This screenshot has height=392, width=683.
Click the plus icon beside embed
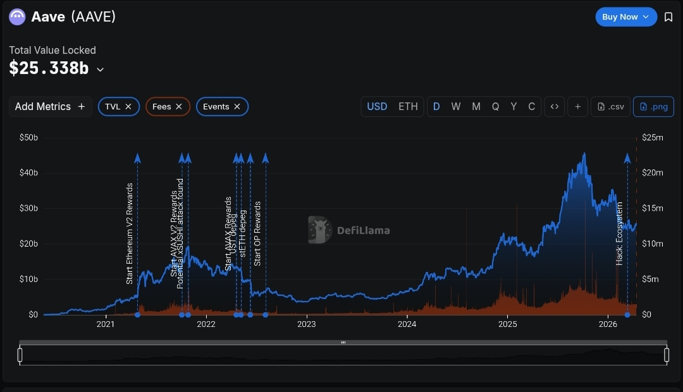click(x=577, y=107)
